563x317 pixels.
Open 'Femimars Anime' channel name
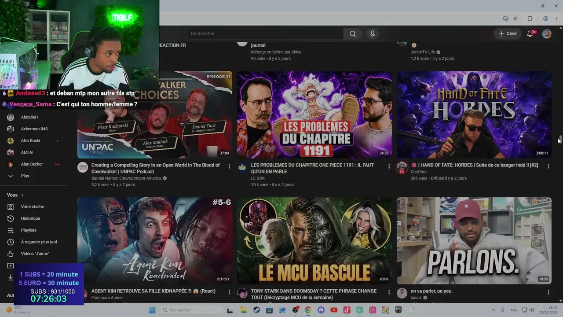click(107, 298)
